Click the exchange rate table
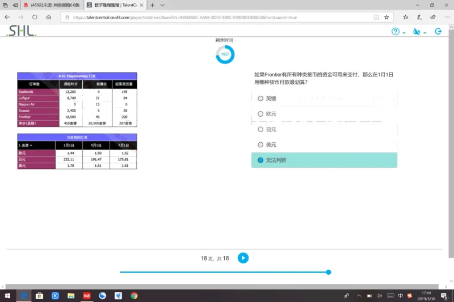This screenshot has width=454, height=302. (77, 151)
